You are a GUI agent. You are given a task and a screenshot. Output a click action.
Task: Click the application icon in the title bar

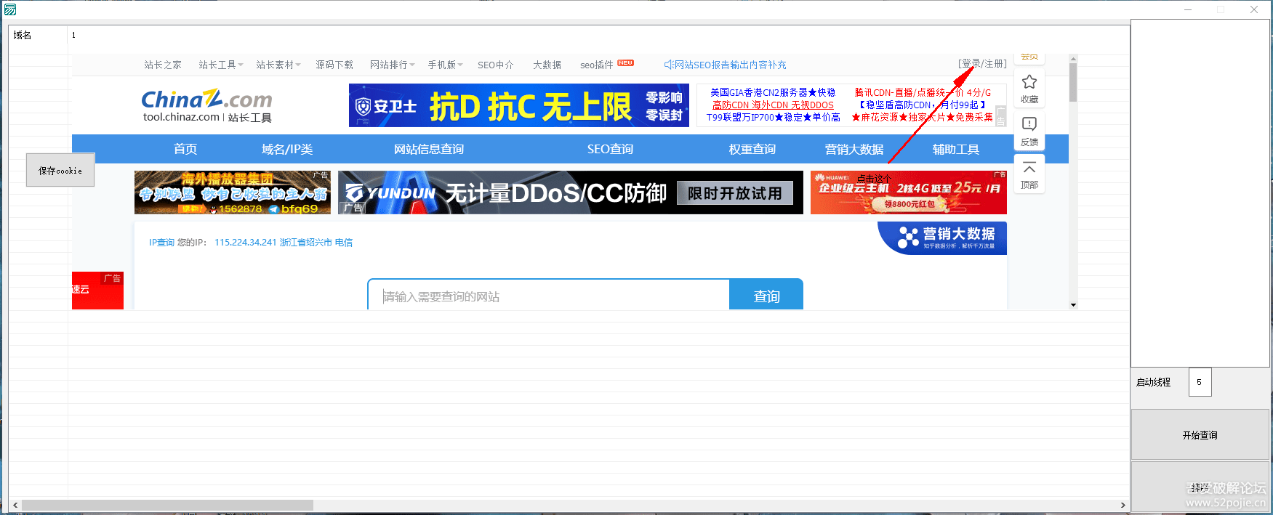click(x=10, y=9)
